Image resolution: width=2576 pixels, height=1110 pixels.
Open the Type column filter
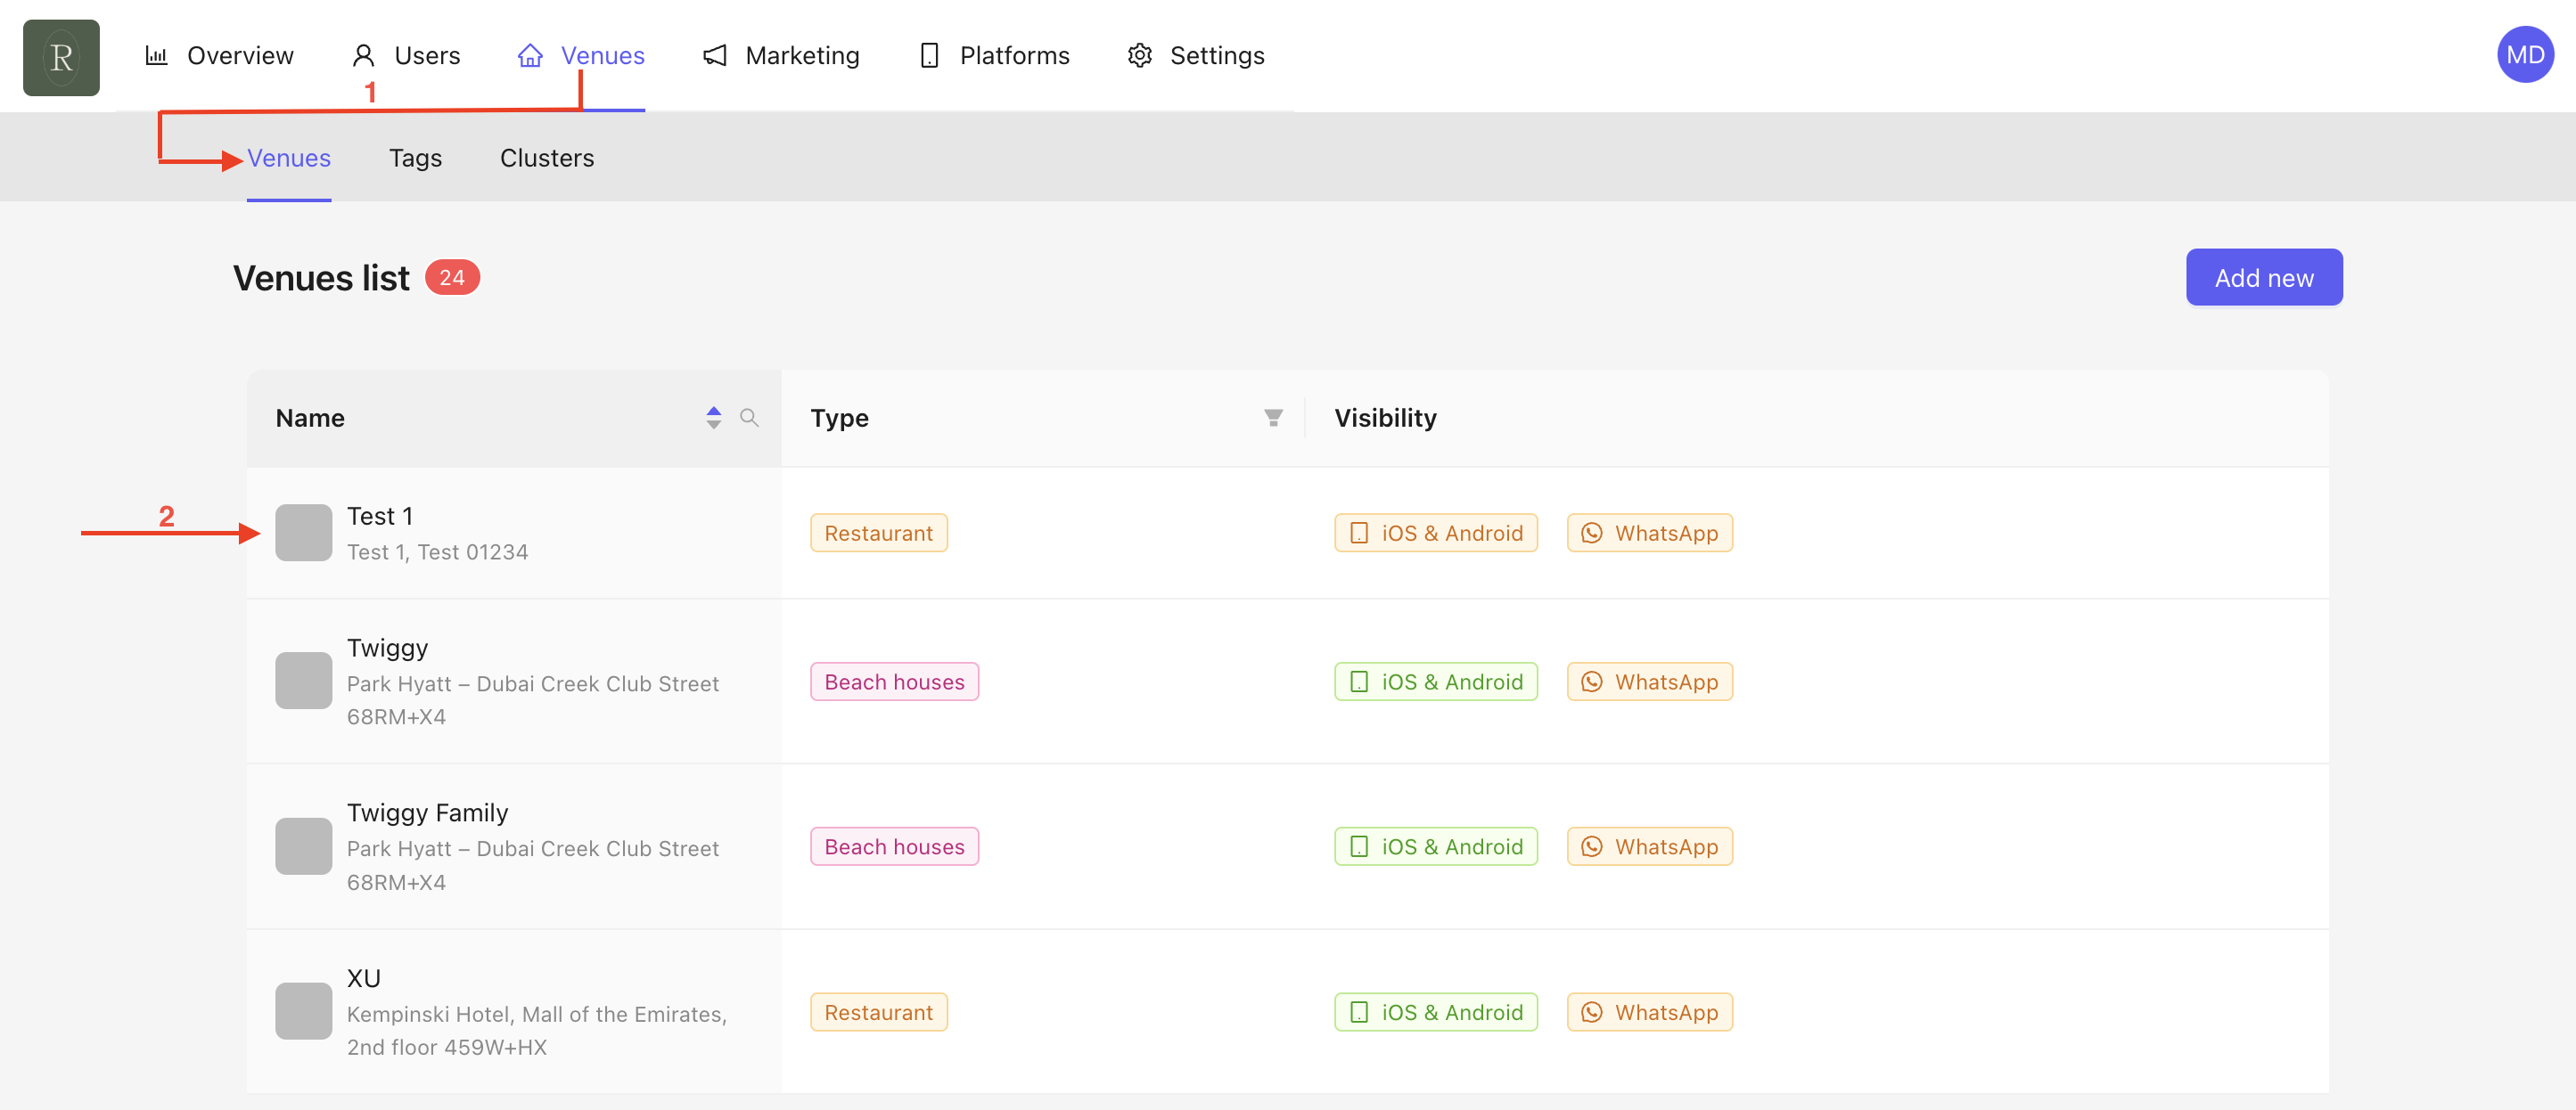coord(1273,418)
